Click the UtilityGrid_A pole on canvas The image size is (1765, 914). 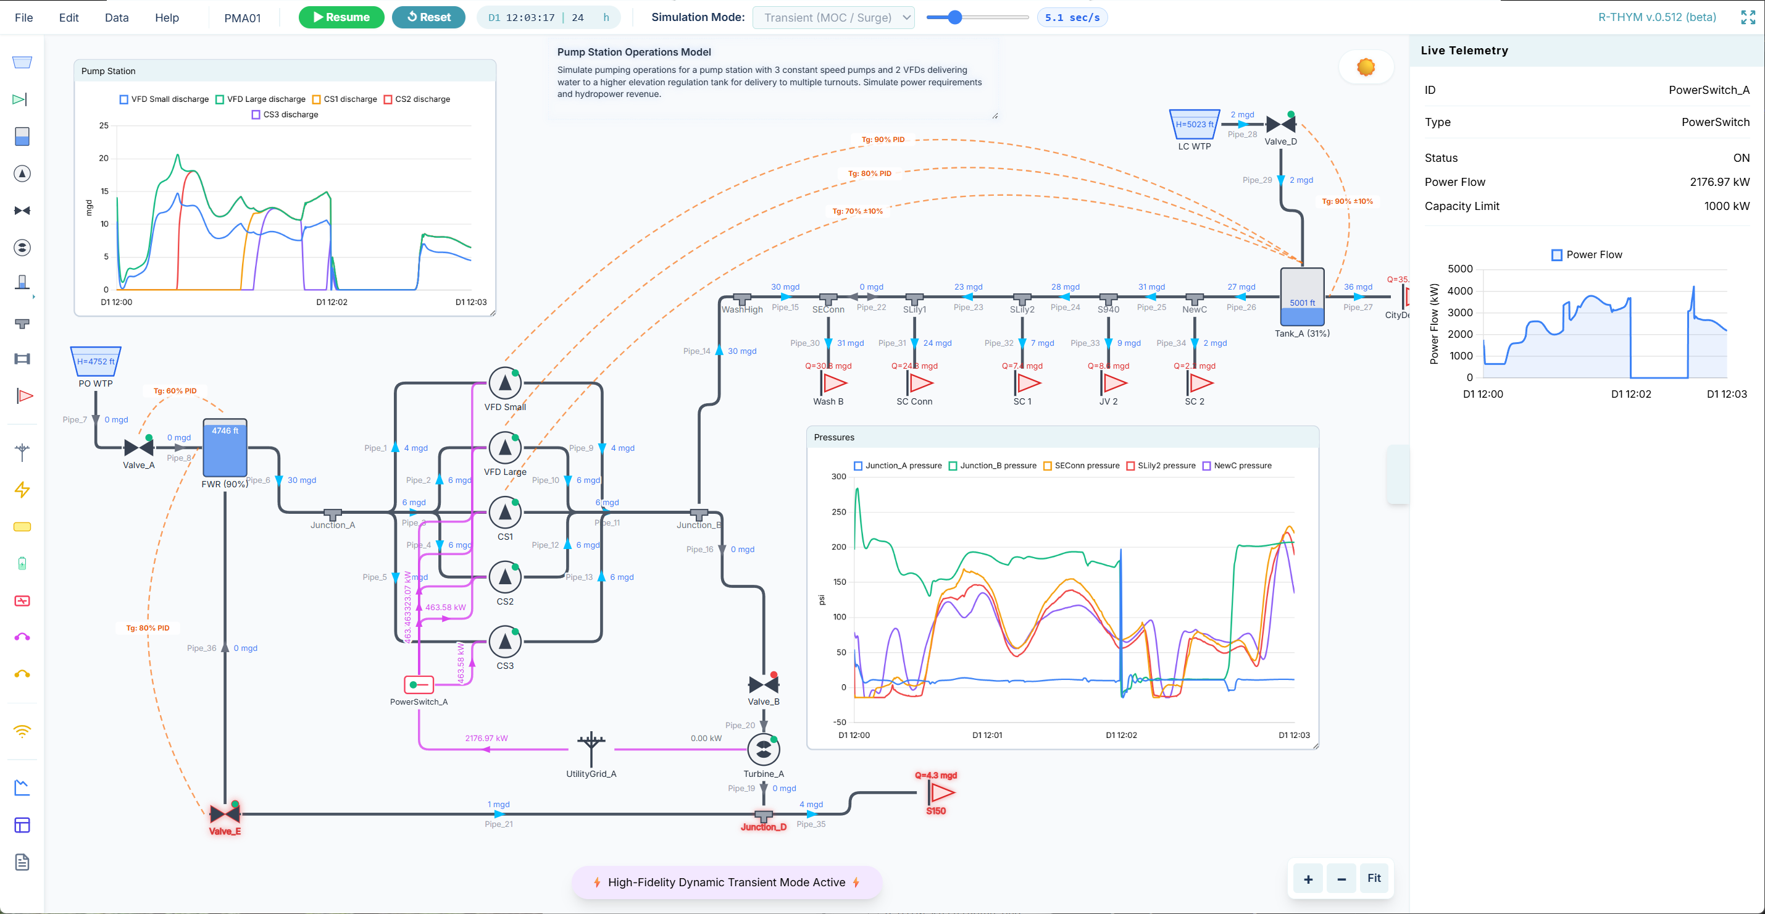click(x=591, y=748)
